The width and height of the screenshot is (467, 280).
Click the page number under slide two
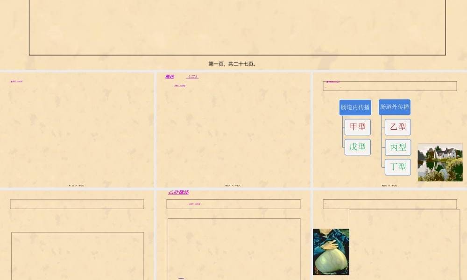pyautogui.click(x=77, y=185)
